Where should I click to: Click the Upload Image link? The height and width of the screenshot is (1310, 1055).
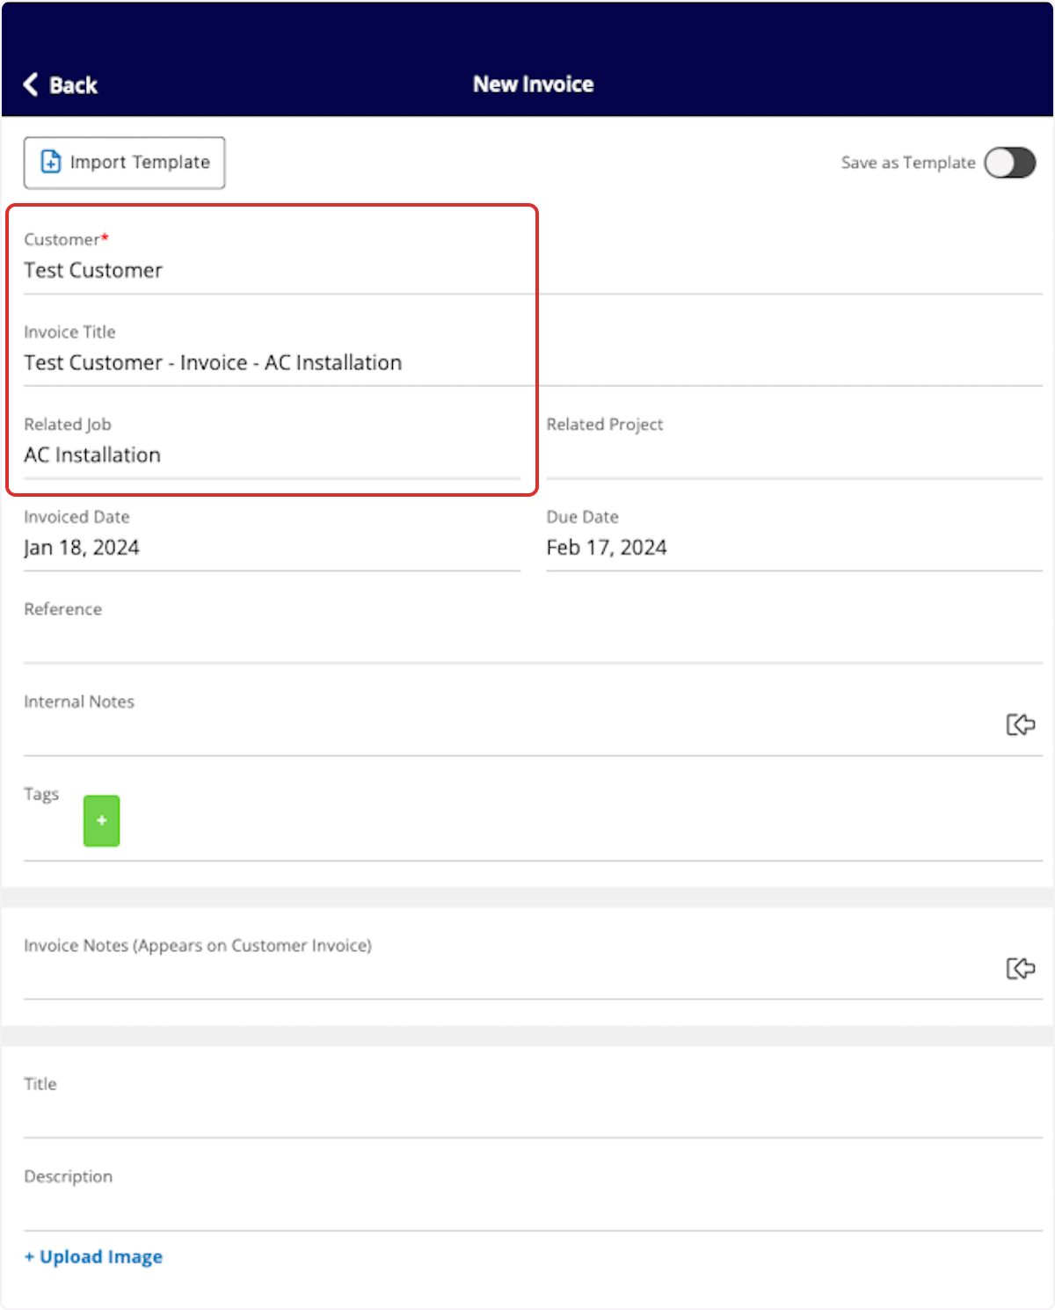[93, 1256]
